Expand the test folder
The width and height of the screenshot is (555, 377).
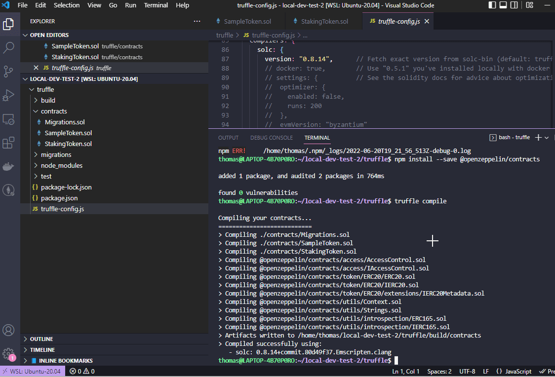pos(115,176)
